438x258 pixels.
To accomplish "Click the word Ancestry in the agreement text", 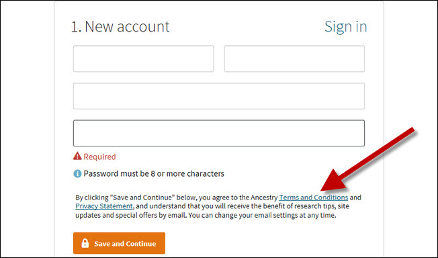I will tap(264, 198).
